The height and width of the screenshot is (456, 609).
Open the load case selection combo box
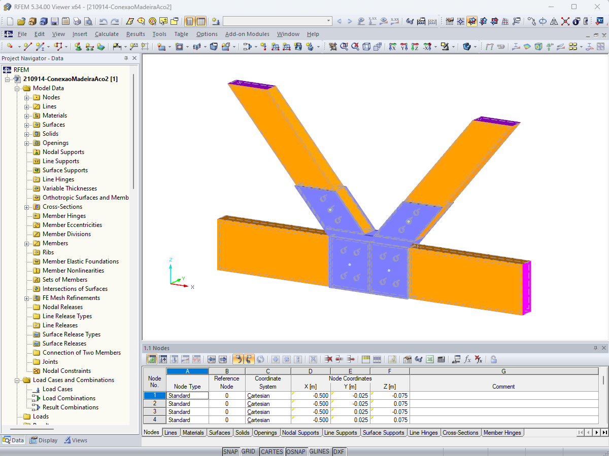277,21
